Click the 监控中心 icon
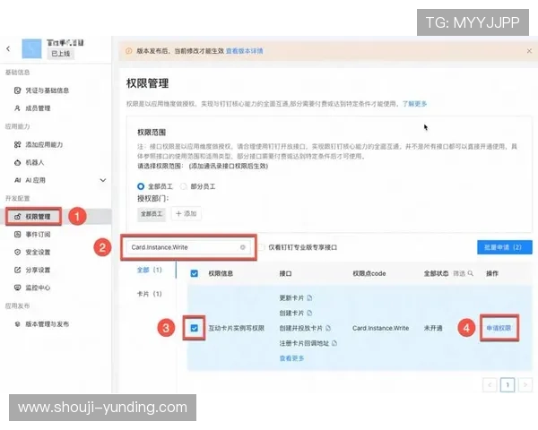Image resolution: width=538 pixels, height=430 pixels. coord(18,288)
